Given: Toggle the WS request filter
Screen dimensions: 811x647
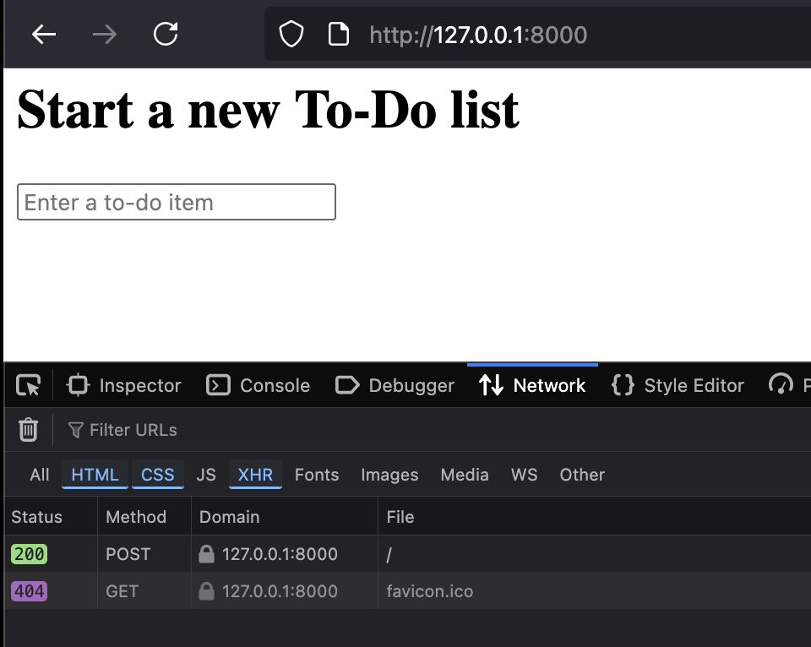Looking at the screenshot, I should tap(524, 475).
